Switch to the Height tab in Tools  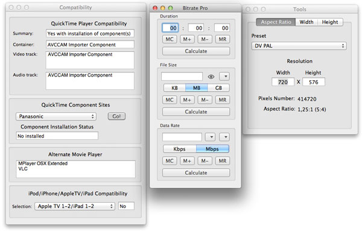(x=330, y=22)
